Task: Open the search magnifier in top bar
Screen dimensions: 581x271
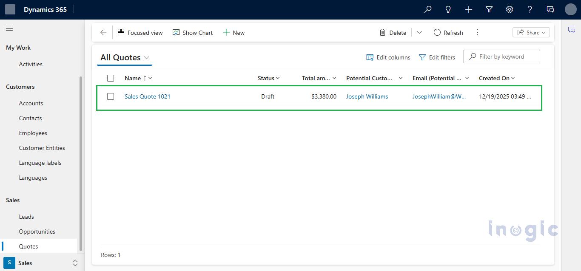Action: coord(428,9)
